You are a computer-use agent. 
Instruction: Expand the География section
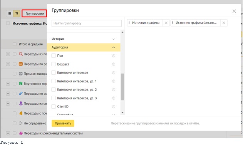pyautogui.click(x=84, y=115)
